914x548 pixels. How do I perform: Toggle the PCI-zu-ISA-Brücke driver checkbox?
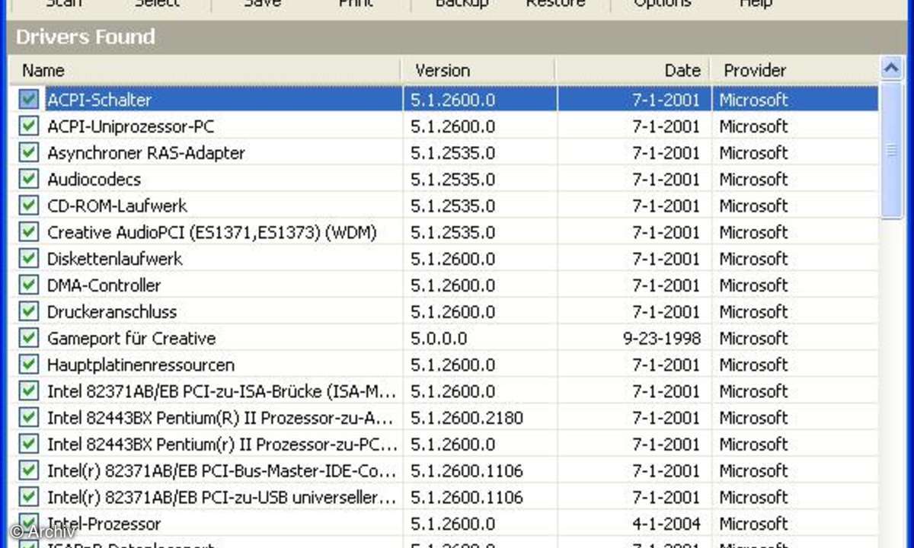pos(29,391)
